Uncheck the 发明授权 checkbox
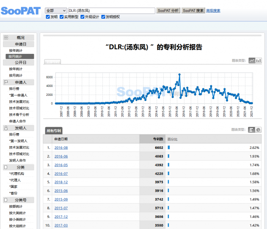267x229 pixels. 103,17
